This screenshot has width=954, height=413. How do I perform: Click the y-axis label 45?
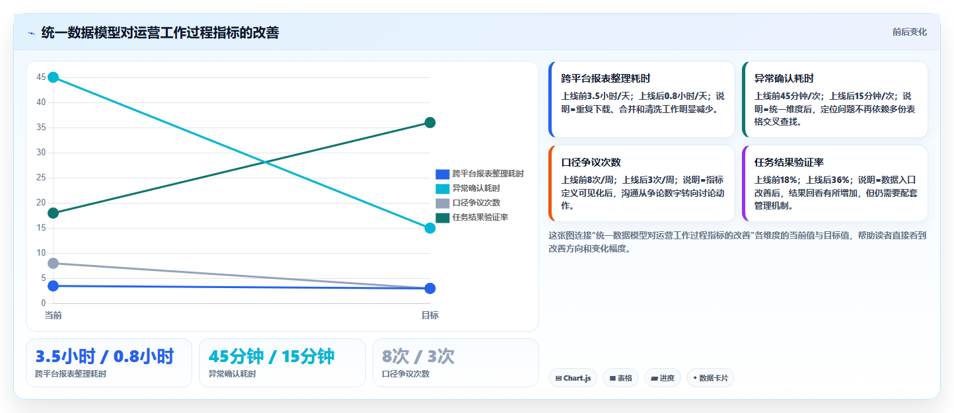(41, 77)
